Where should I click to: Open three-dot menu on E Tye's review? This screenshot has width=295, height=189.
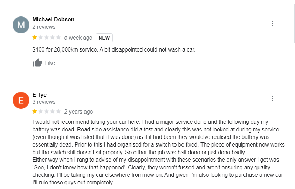coord(272,99)
